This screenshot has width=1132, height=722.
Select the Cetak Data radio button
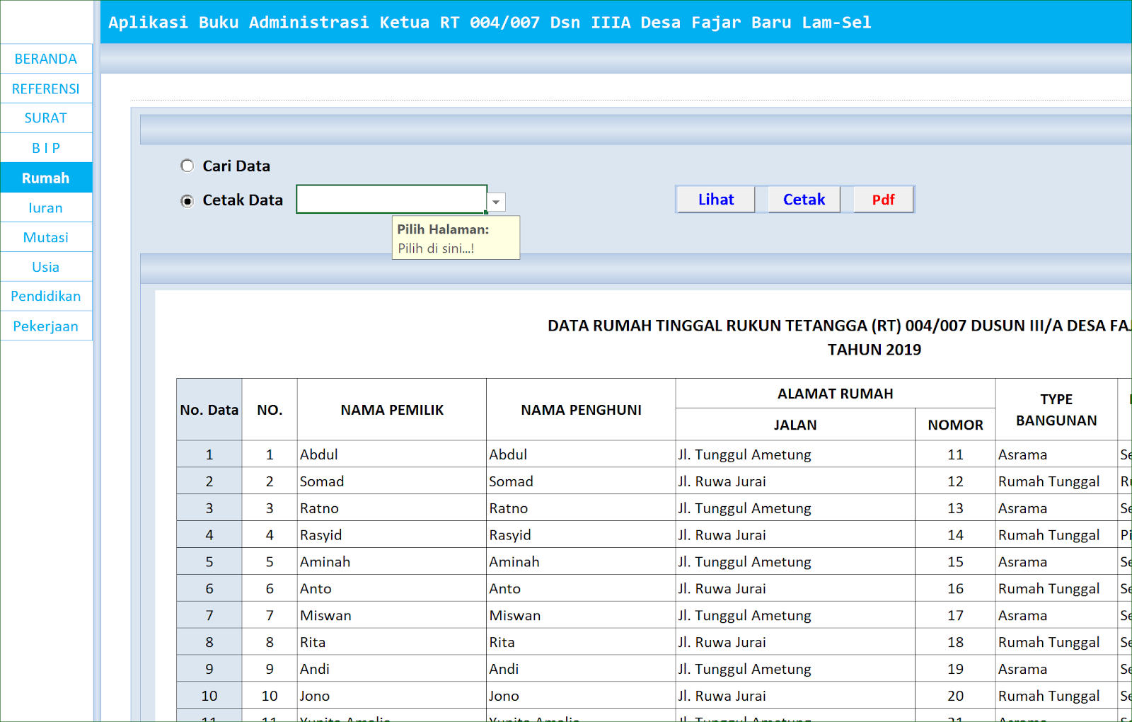[187, 201]
